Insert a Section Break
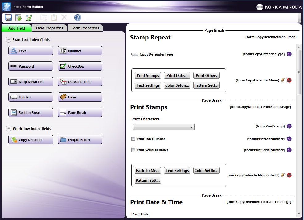 pyautogui.click(x=31, y=112)
